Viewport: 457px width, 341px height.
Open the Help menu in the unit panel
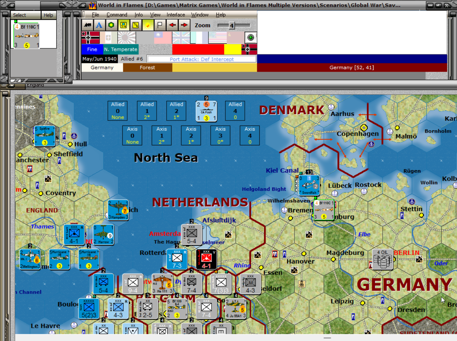coord(48,15)
